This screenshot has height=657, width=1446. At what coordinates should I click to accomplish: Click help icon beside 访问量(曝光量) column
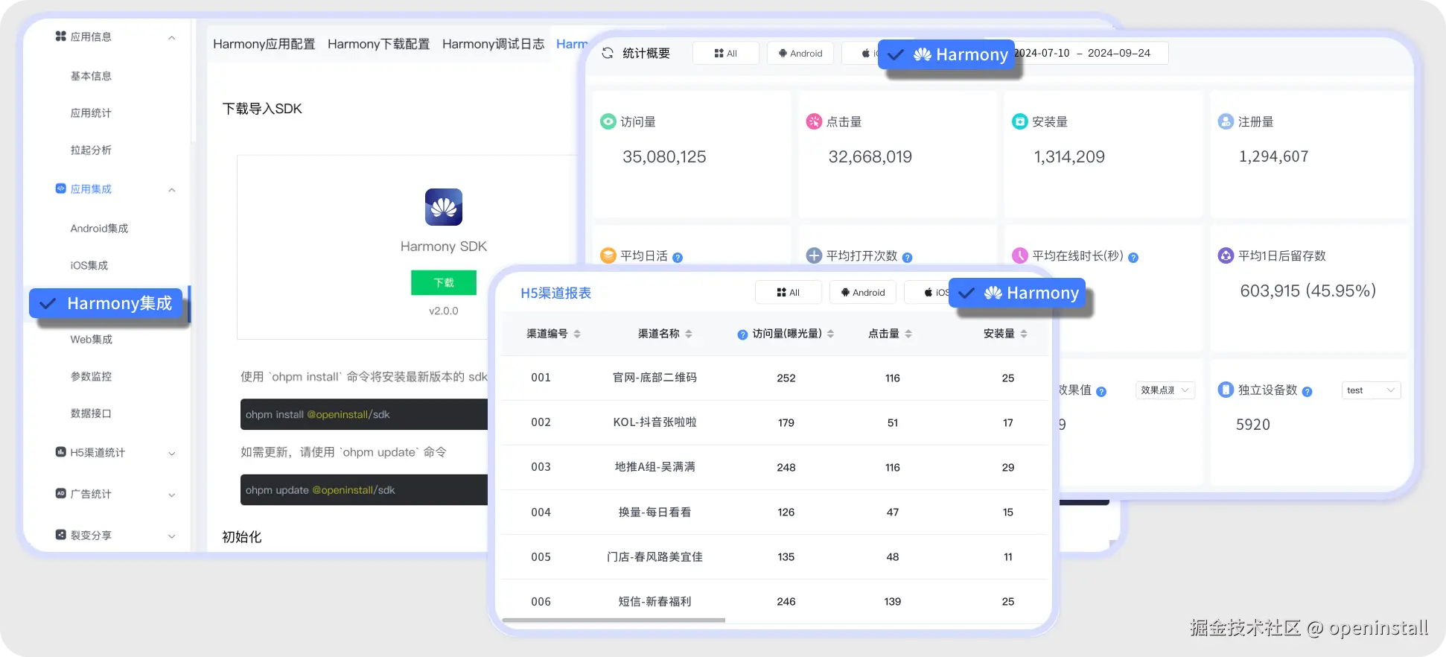(742, 335)
